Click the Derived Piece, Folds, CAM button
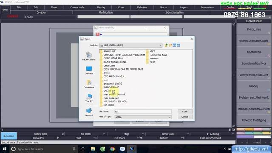This screenshot has height=153, width=272. [254, 75]
